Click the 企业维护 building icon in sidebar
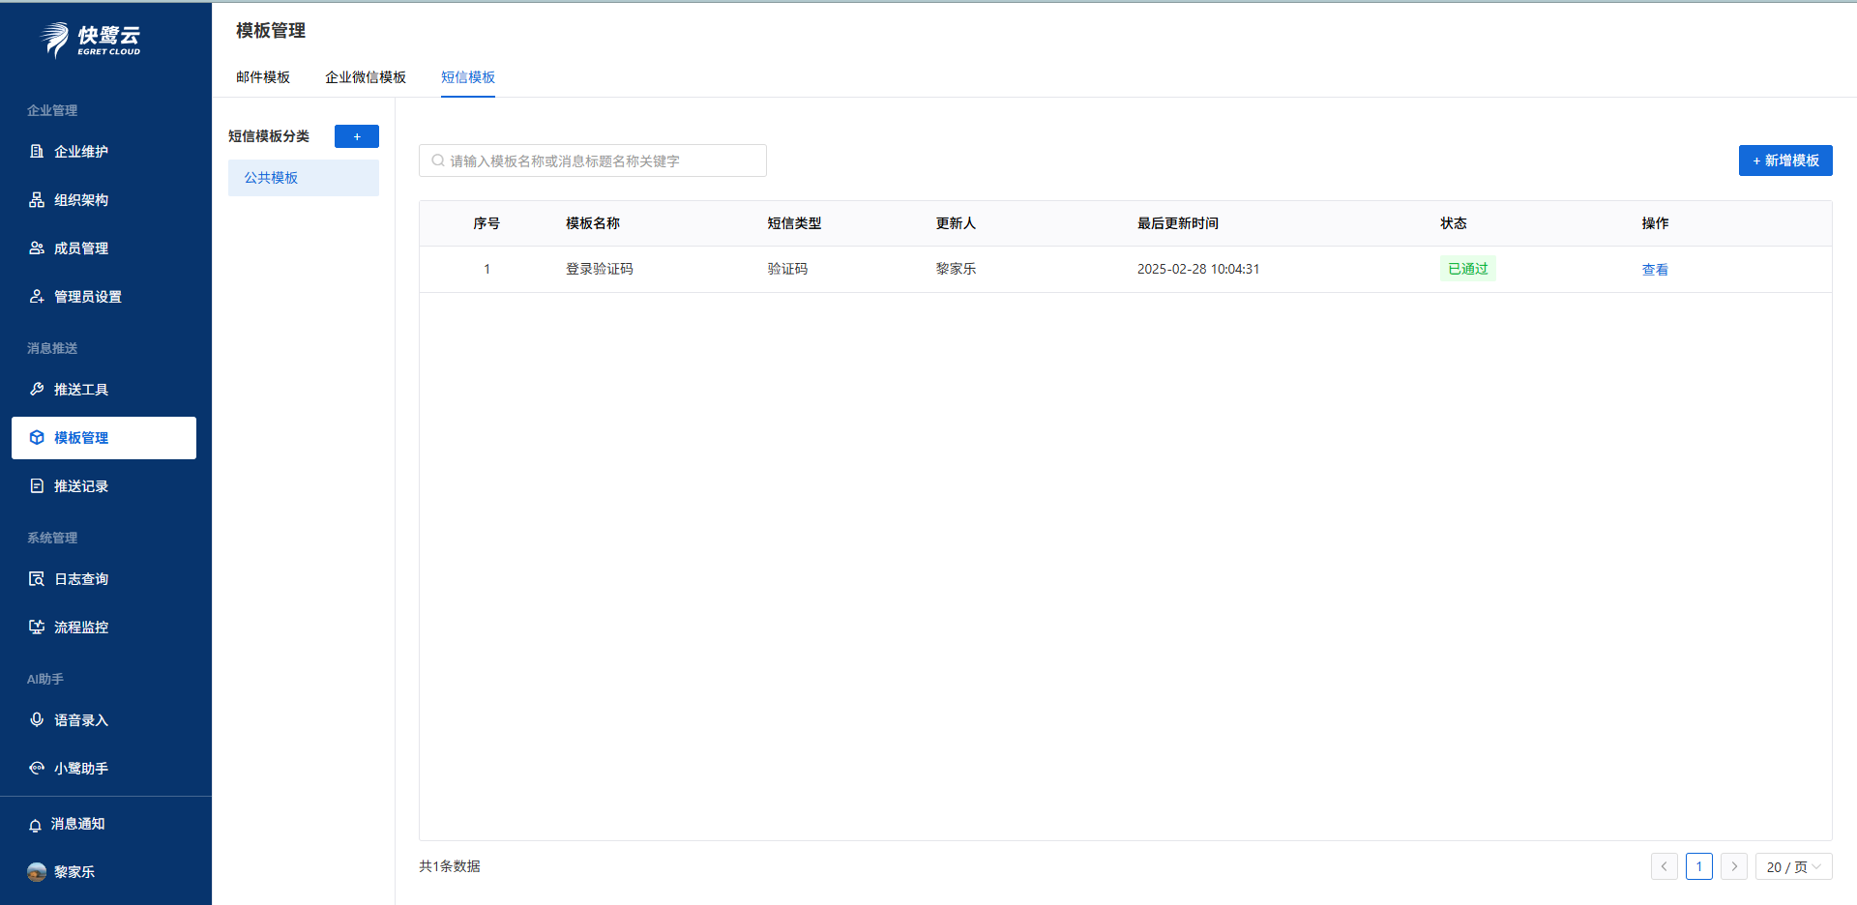Viewport: 1857px width, 905px height. pyautogui.click(x=37, y=152)
